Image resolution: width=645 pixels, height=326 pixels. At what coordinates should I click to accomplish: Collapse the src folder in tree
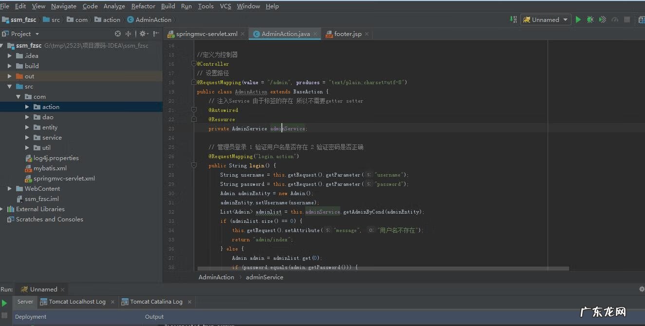pos(10,87)
